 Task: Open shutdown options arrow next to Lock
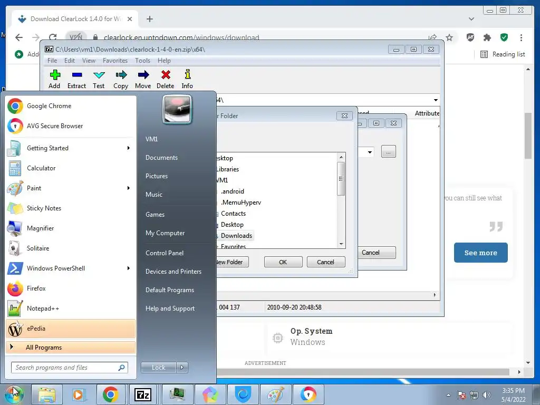[x=182, y=368]
